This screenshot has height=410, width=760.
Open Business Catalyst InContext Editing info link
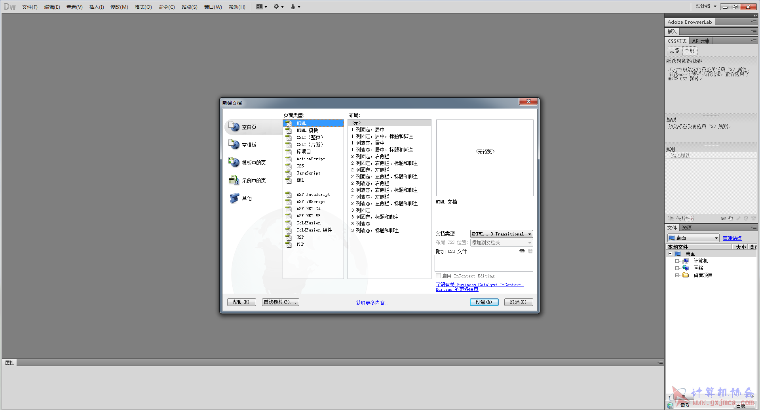(479, 287)
